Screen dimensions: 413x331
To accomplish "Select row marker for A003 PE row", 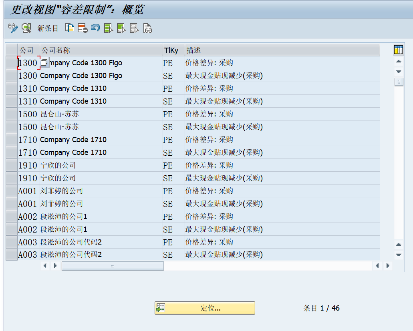I will (12, 242).
